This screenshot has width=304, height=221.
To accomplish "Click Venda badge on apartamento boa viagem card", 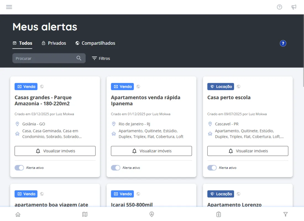I will 26,194.
